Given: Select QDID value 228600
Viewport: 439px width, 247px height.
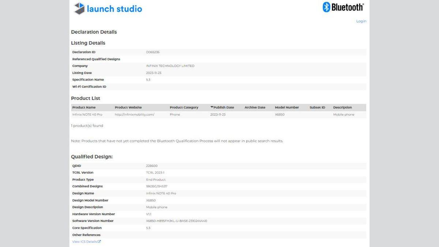Looking at the screenshot, I should point(152,166).
